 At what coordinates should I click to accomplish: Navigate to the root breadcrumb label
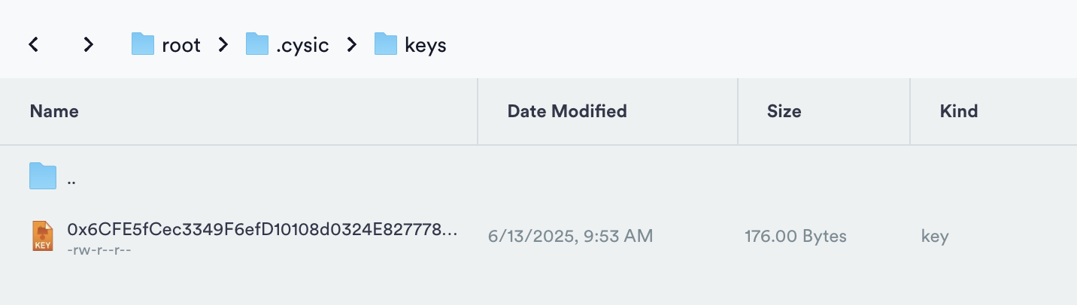[x=181, y=45]
